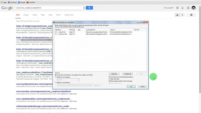Open Google notifications bell

182,8
